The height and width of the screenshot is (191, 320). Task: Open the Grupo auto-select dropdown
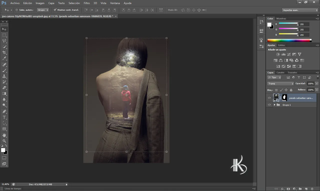43,10
